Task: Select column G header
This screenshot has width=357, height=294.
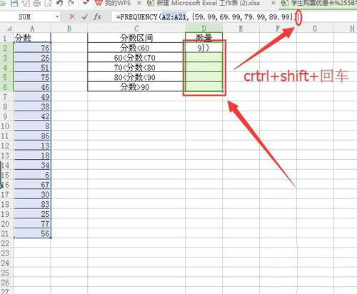Action: pos(315,29)
